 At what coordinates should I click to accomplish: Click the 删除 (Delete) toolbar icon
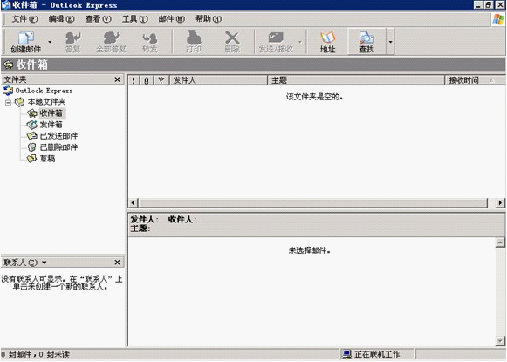tap(232, 41)
